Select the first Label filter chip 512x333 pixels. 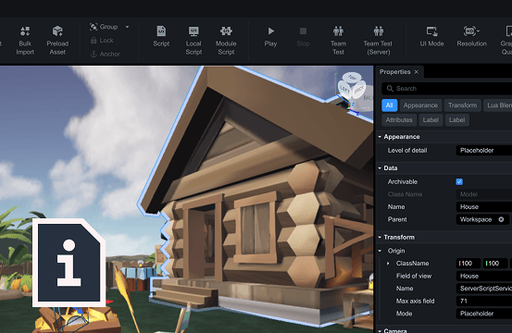click(431, 120)
